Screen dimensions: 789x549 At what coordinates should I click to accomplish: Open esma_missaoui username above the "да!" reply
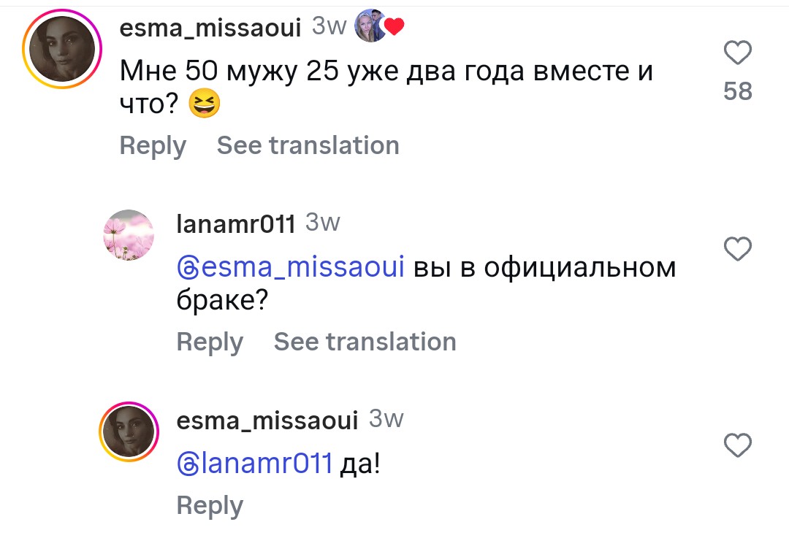[x=267, y=421]
